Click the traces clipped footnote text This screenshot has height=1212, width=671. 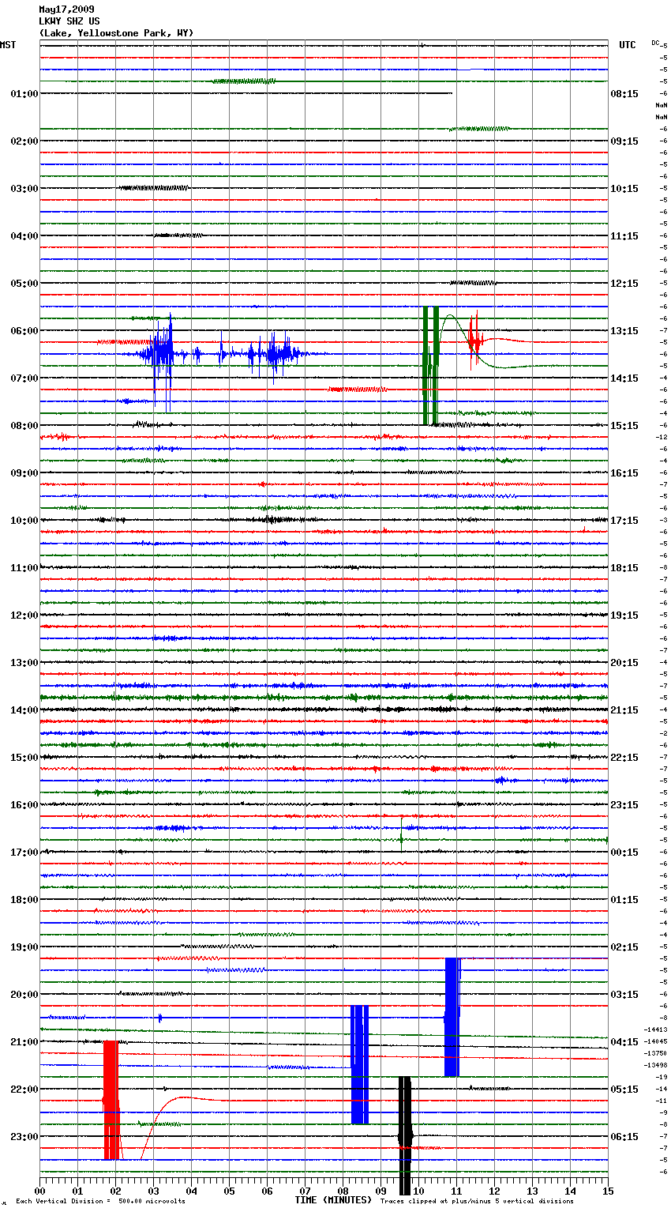[477, 1202]
